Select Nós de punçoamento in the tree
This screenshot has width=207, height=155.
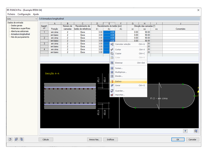(x=20, y=37)
